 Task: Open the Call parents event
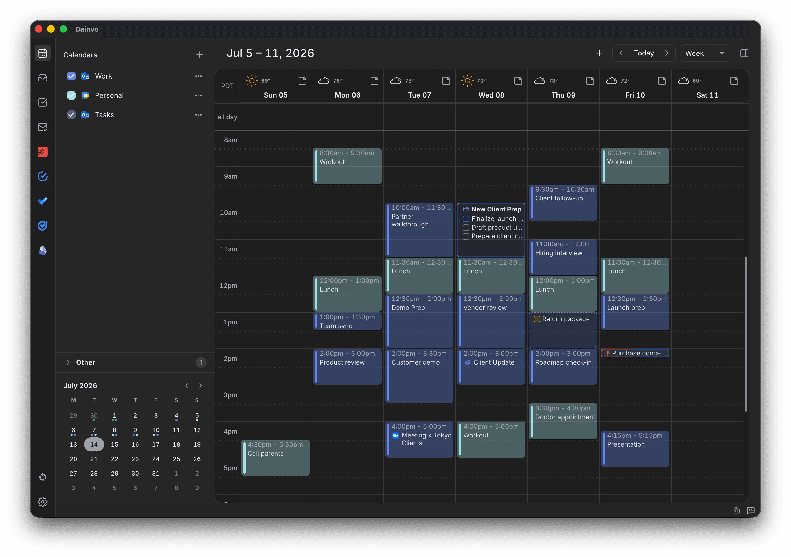[275, 458]
